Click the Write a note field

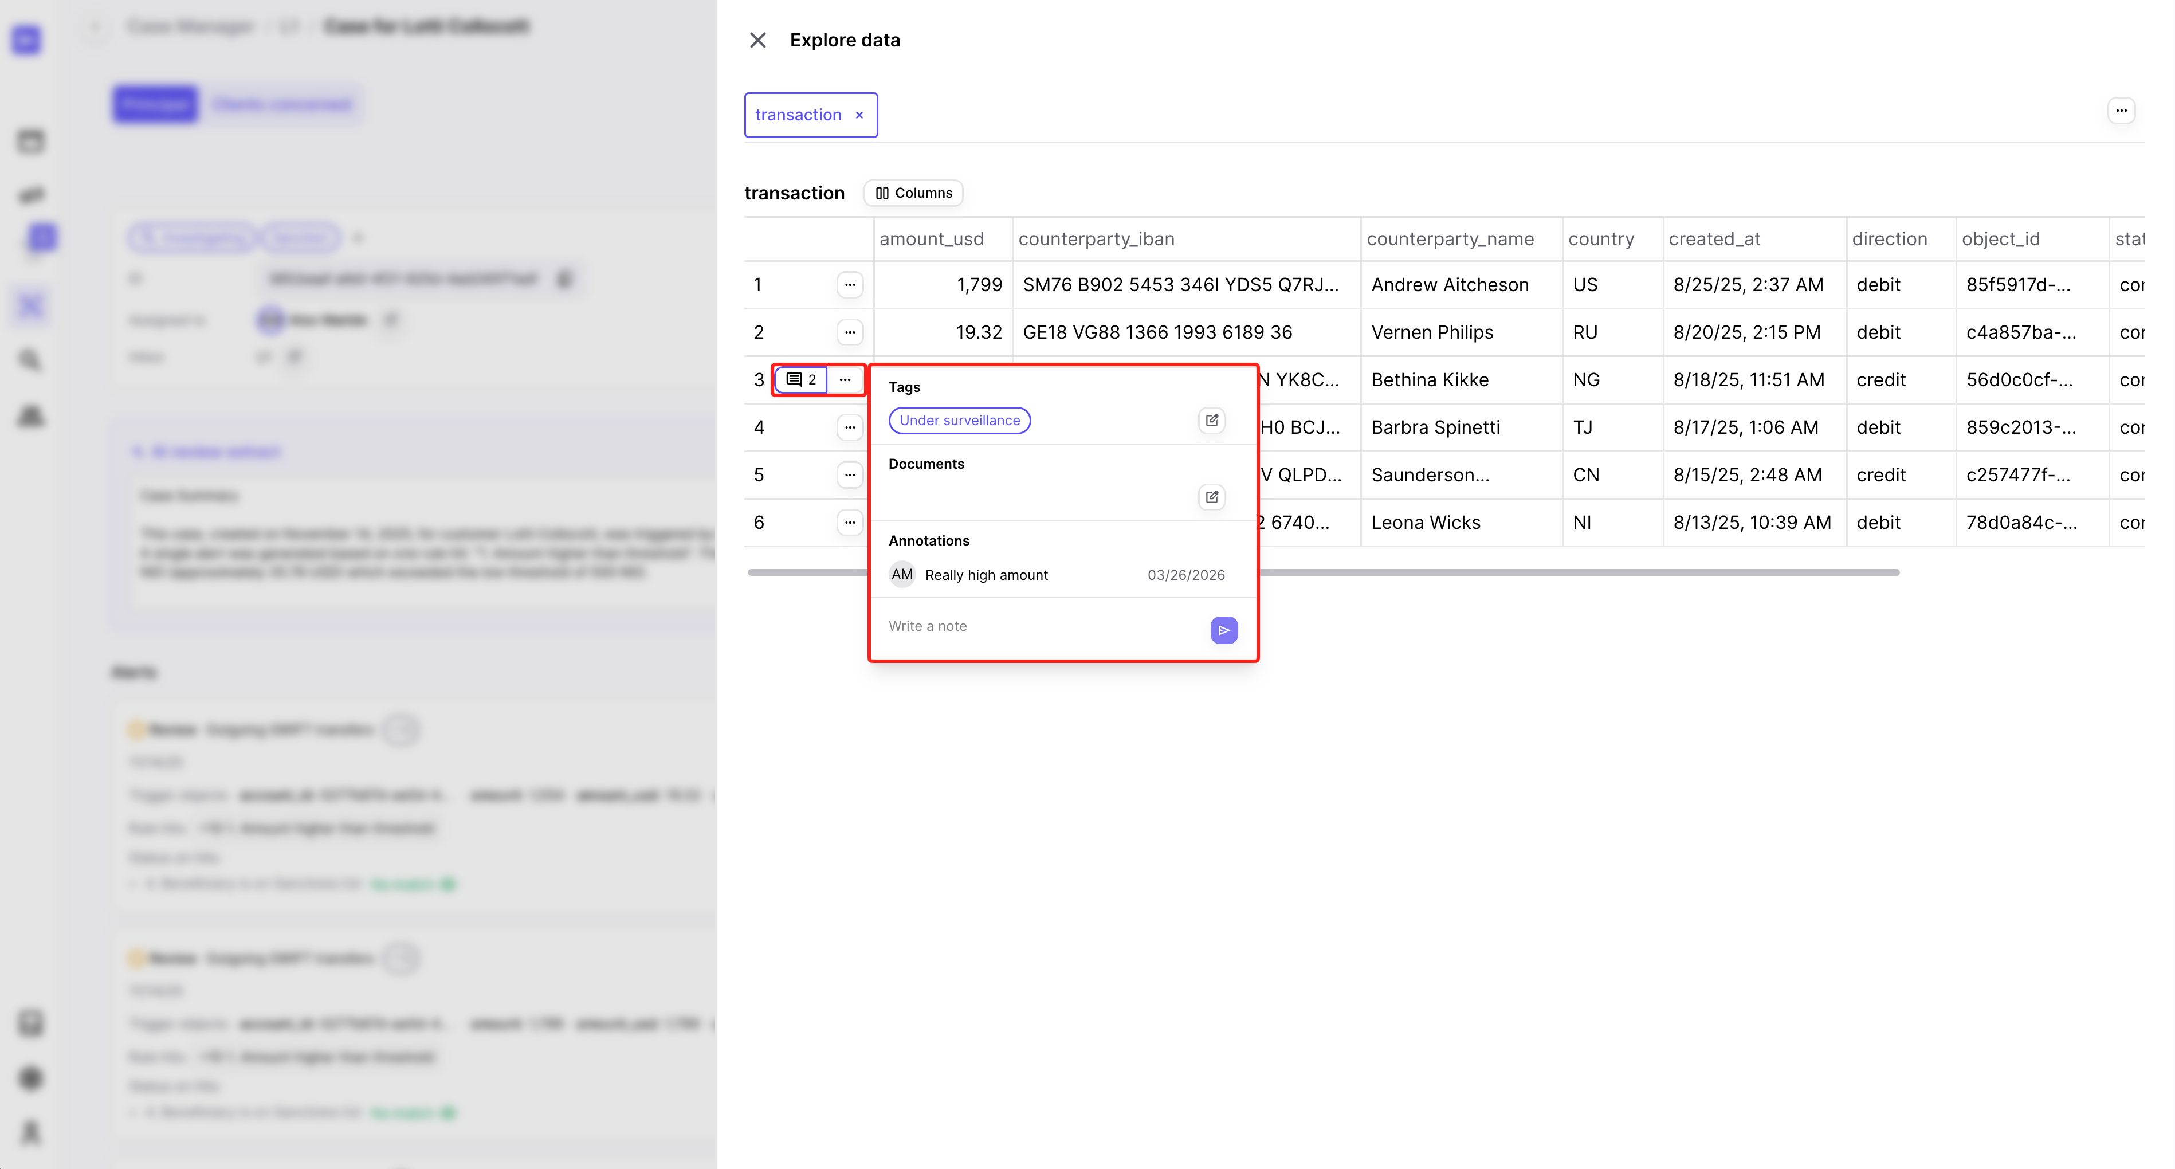[1043, 627]
